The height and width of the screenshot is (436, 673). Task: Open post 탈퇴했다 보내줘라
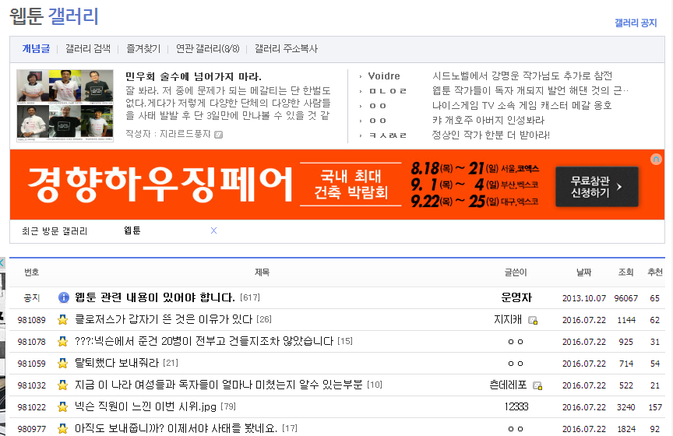(117, 363)
